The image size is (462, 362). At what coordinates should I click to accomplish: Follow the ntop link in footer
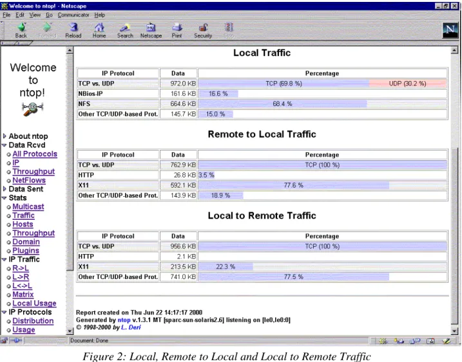[x=124, y=320]
